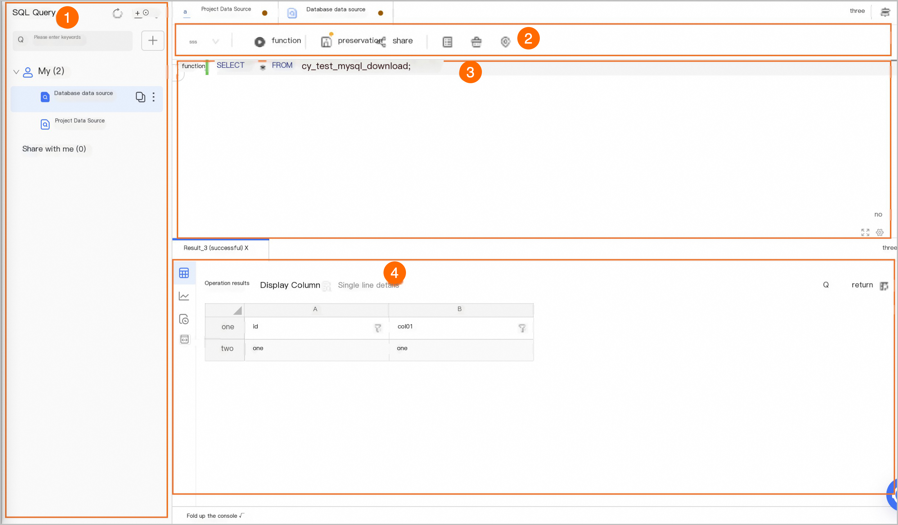Screen dimensions: 898x525
Task: Collapse the My (2) tree group
Action: tap(16, 72)
